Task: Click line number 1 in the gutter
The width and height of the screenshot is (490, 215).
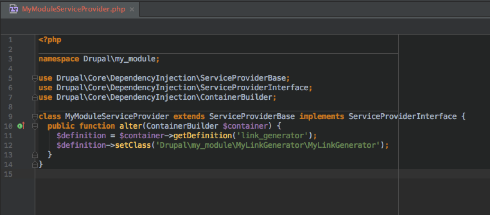Action: click(10, 40)
